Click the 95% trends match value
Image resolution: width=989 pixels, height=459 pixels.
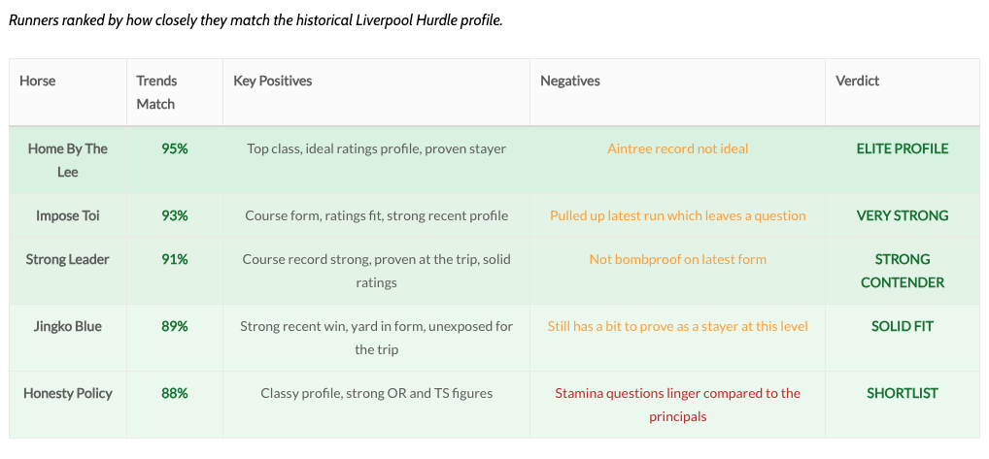click(175, 148)
